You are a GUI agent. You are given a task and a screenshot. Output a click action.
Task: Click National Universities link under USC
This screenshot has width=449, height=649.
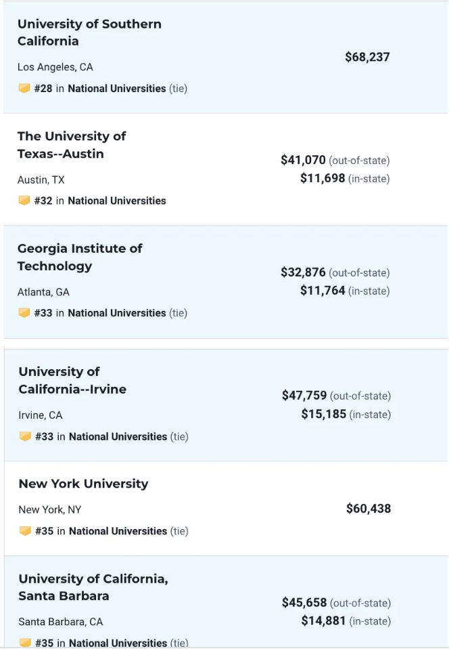tap(116, 88)
